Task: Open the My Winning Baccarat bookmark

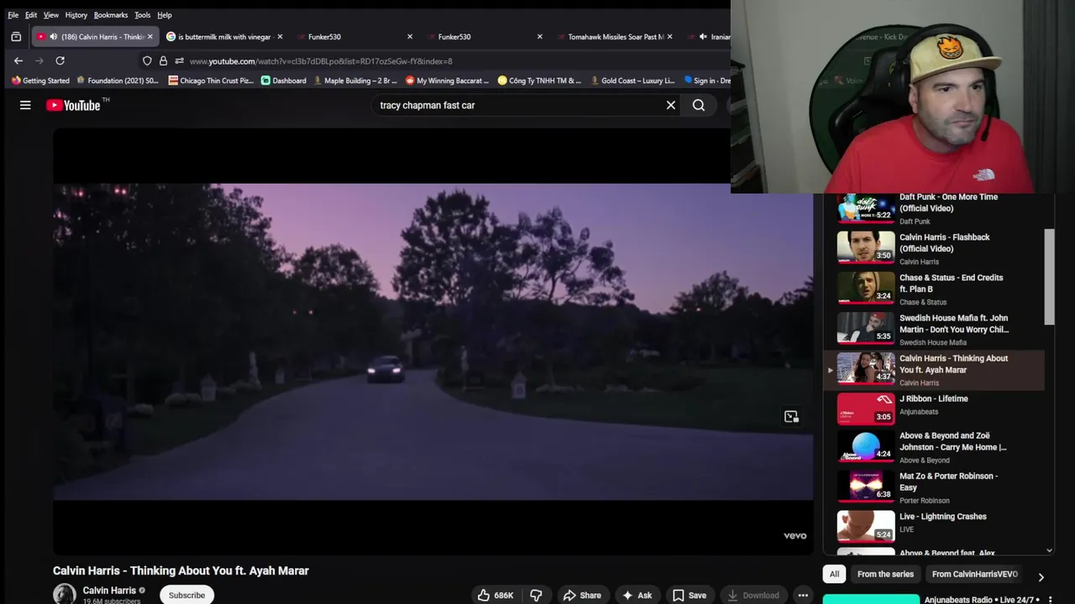Action: 447,81
